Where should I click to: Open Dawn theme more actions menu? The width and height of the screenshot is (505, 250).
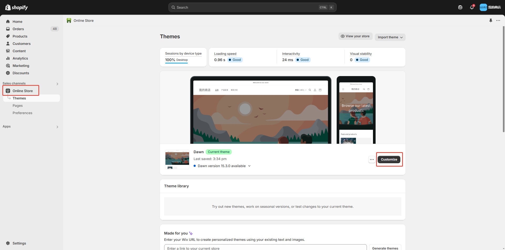pos(372,159)
